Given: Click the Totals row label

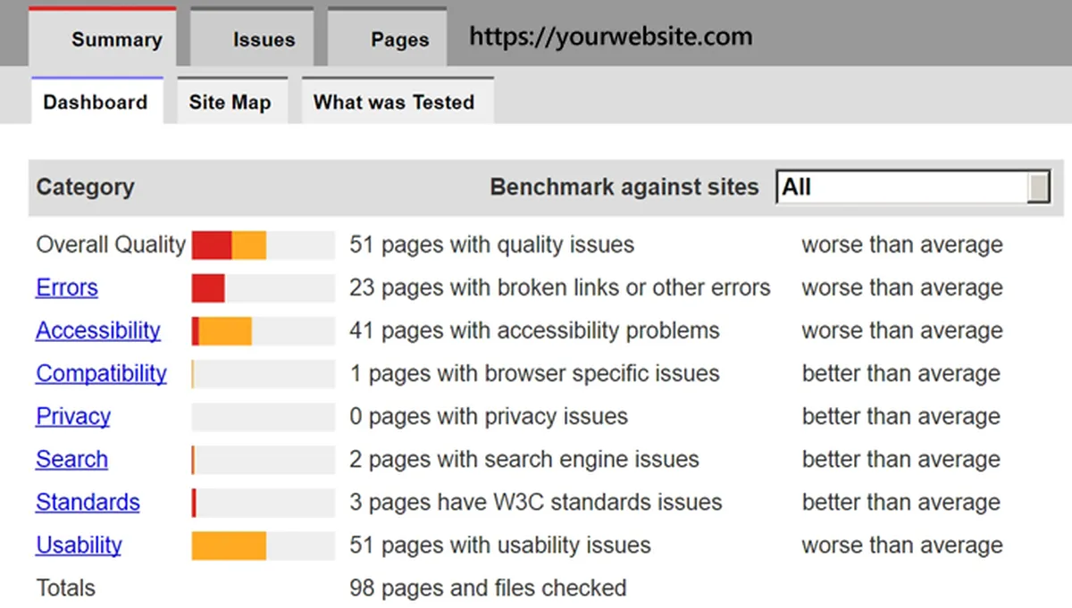Looking at the screenshot, I should tap(65, 587).
